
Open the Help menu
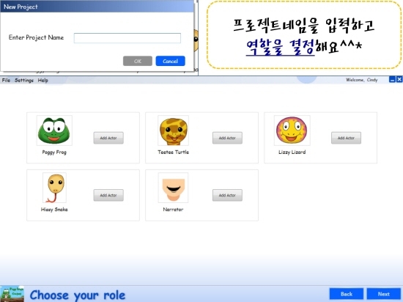point(43,80)
